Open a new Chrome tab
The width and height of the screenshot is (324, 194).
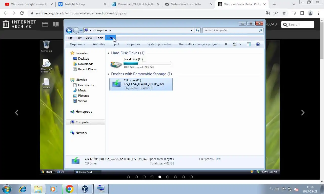(274, 4)
